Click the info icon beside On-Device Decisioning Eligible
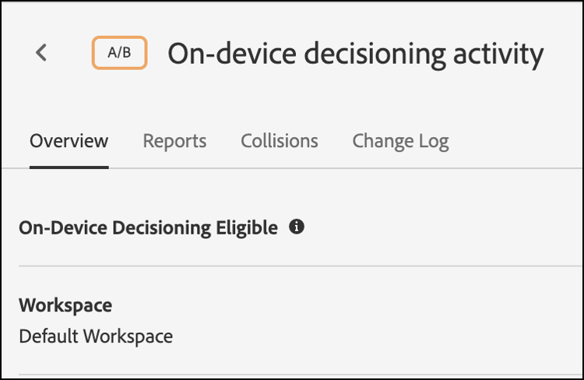The height and width of the screenshot is (380, 584). tap(296, 227)
